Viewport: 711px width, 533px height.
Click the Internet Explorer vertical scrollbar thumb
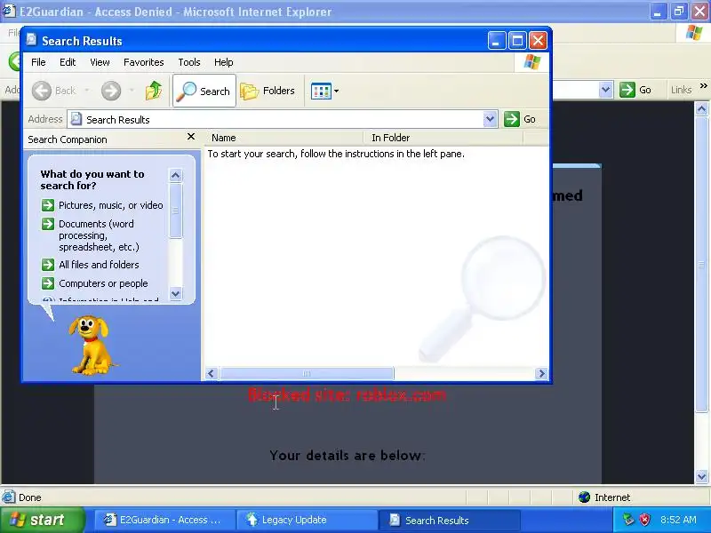pyautogui.click(x=701, y=264)
